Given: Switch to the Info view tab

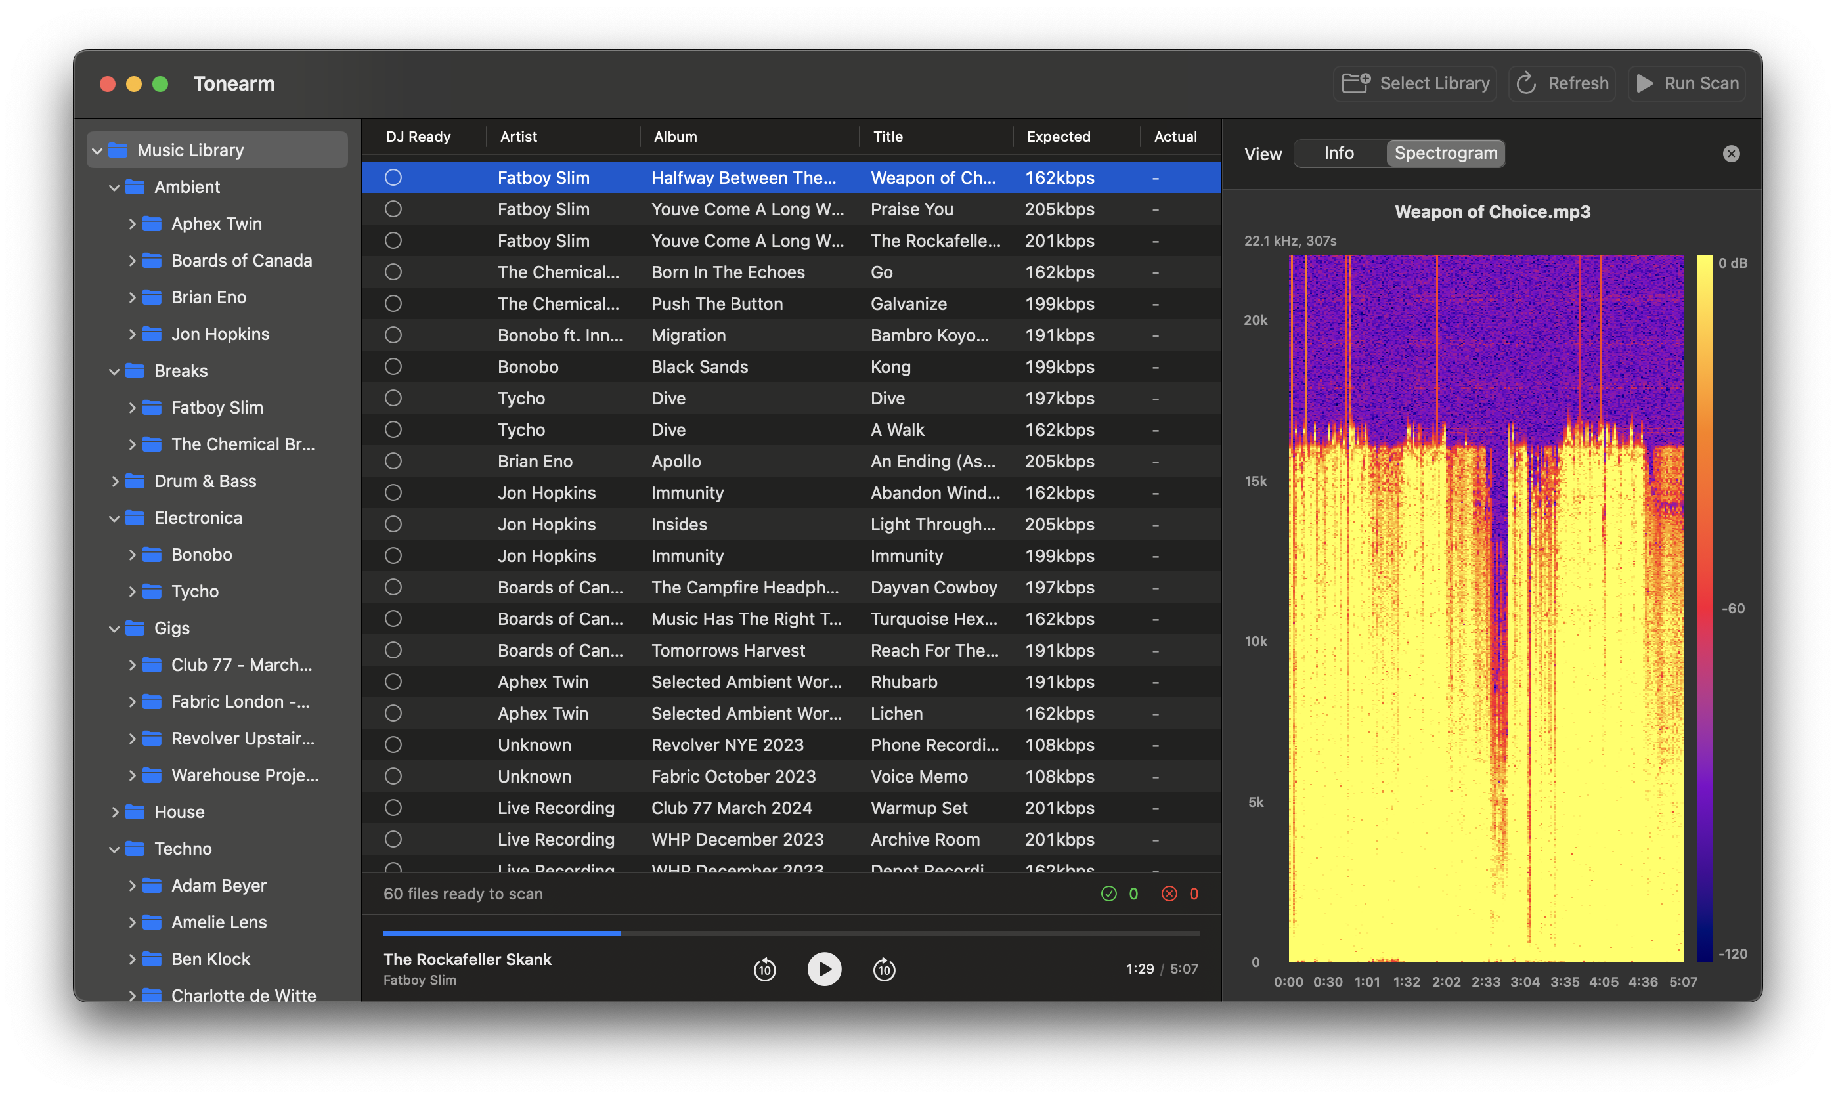Looking at the screenshot, I should pyautogui.click(x=1338, y=154).
